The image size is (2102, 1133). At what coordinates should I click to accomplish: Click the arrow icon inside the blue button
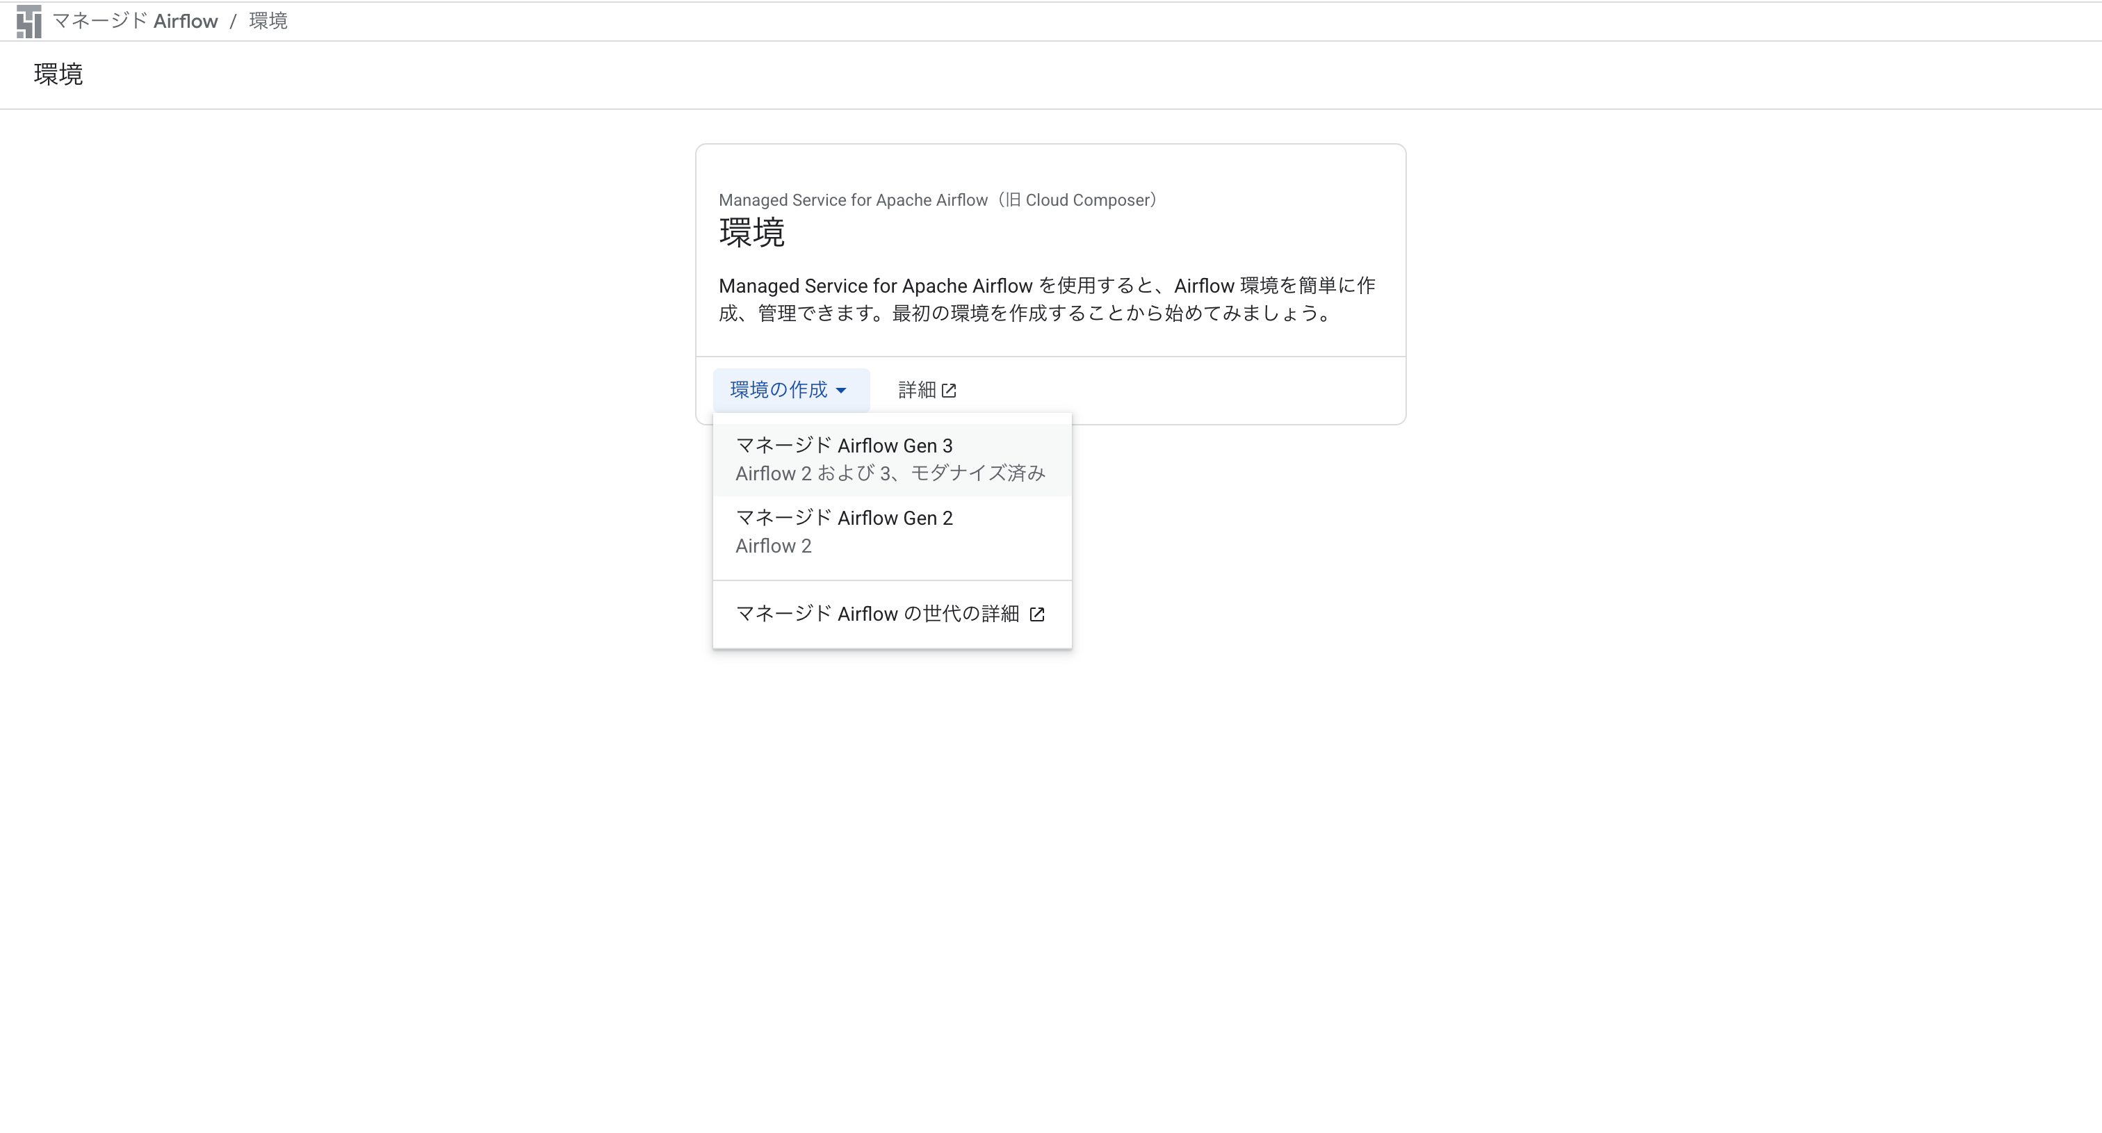(x=842, y=391)
